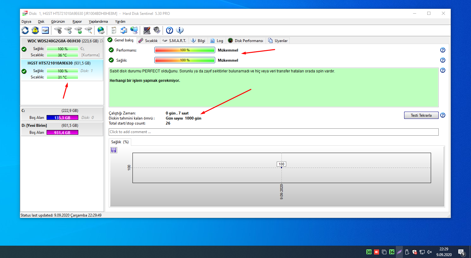Viewport: 471px width, 258px height.
Task: Click the help icon beside Sağlık row
Action: tap(443, 60)
